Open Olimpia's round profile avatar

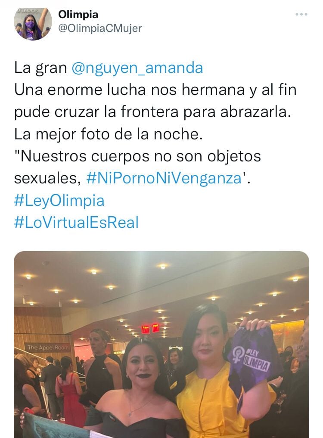33,24
